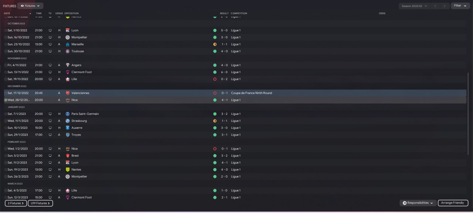Click the Arrange Friendly button
Screen dimensions: 473x213
pyautogui.click(x=453, y=203)
